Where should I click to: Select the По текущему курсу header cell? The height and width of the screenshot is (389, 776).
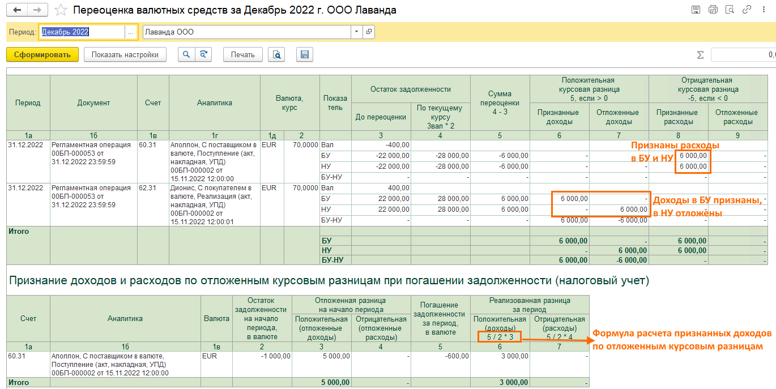[x=441, y=117]
